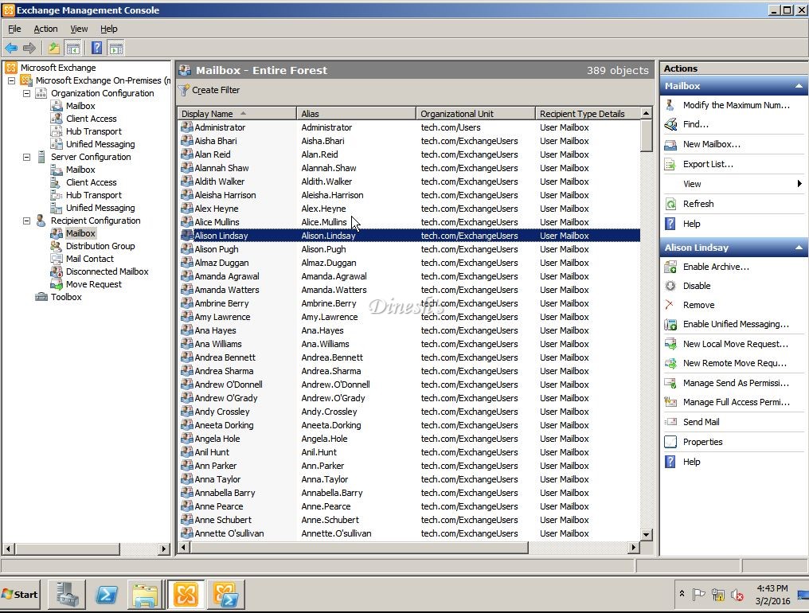Click the New Local Move Request icon
Image resolution: width=809 pixels, height=613 pixels.
coord(670,344)
